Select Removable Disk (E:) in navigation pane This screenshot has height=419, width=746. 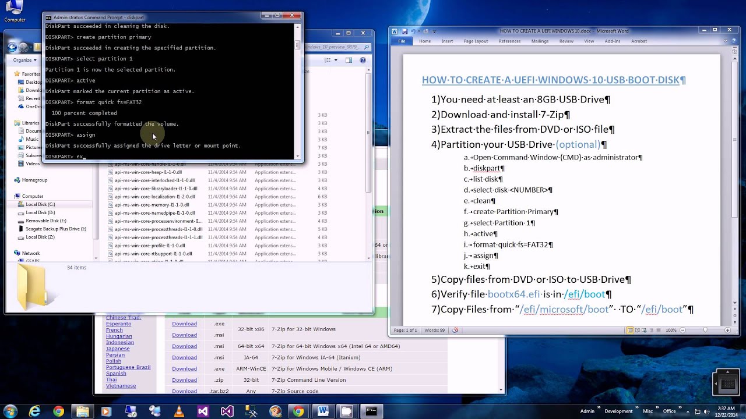(46, 221)
